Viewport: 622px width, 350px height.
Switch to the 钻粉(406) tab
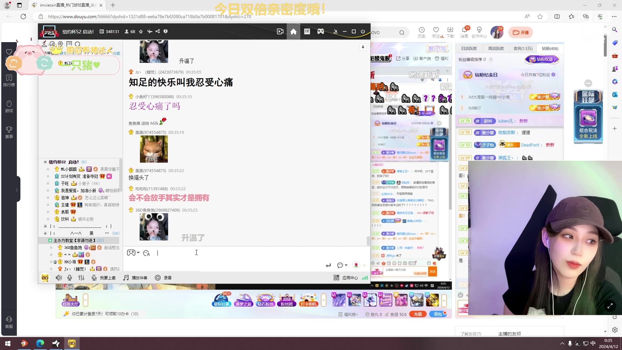pyautogui.click(x=550, y=48)
